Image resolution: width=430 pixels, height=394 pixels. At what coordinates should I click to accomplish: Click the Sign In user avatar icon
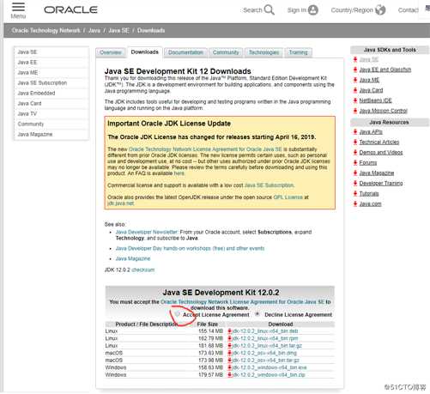(x=313, y=10)
